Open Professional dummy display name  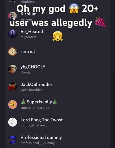pos(41,137)
